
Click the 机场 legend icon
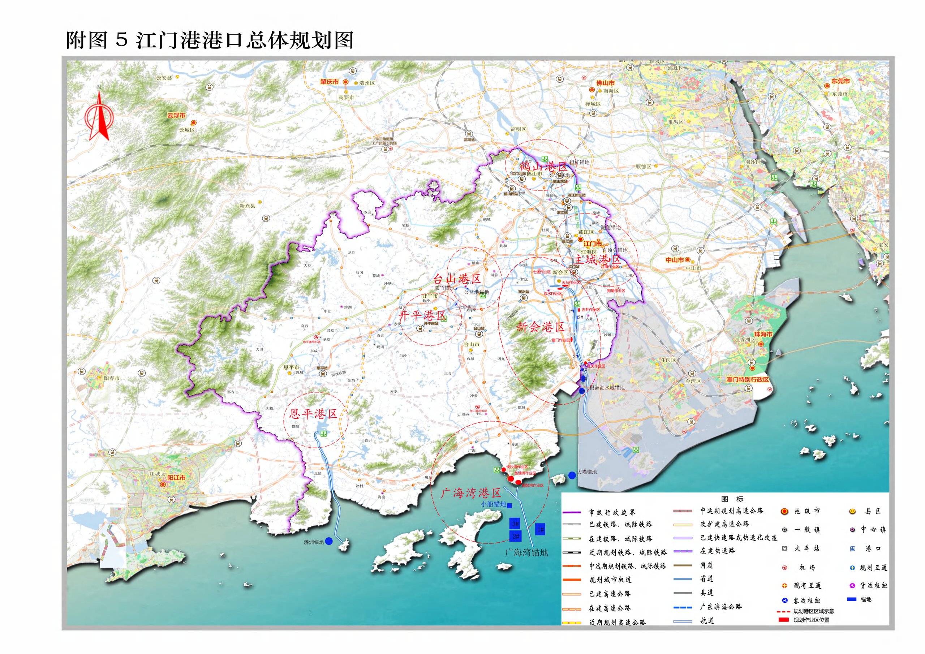point(784,568)
